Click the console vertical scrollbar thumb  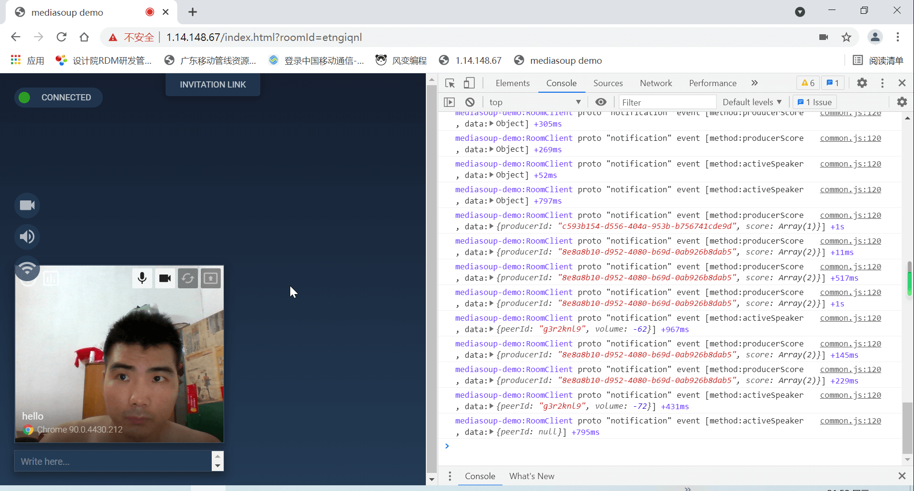tap(908, 428)
